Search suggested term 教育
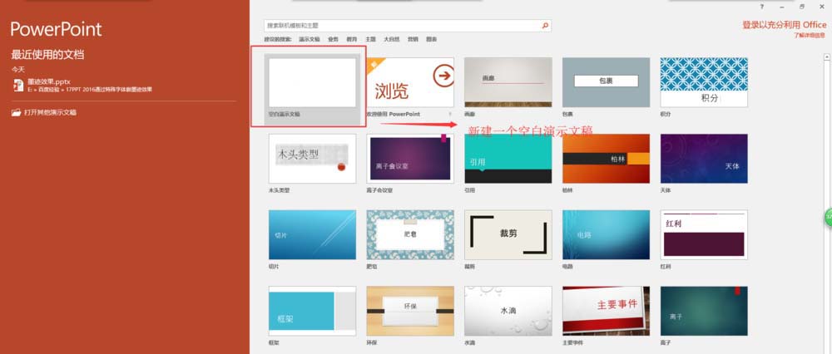The image size is (832, 354). pyautogui.click(x=352, y=39)
